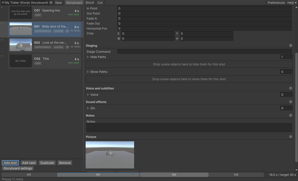The height and width of the screenshot is (181, 298).
Task: Switch to the Storyboard tab
Action: pos(74,3)
